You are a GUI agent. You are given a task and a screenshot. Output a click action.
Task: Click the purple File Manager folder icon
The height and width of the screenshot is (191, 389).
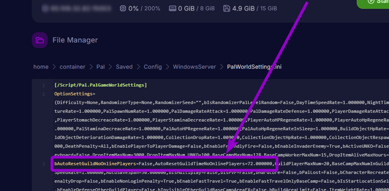[x=40, y=40]
